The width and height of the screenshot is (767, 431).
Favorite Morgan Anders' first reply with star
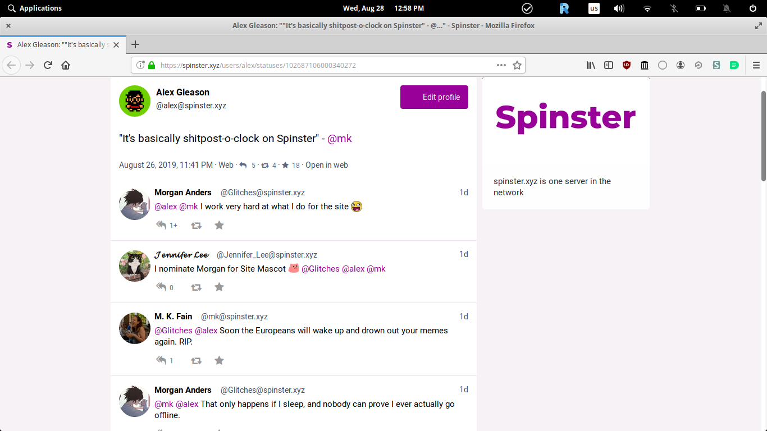pos(219,225)
